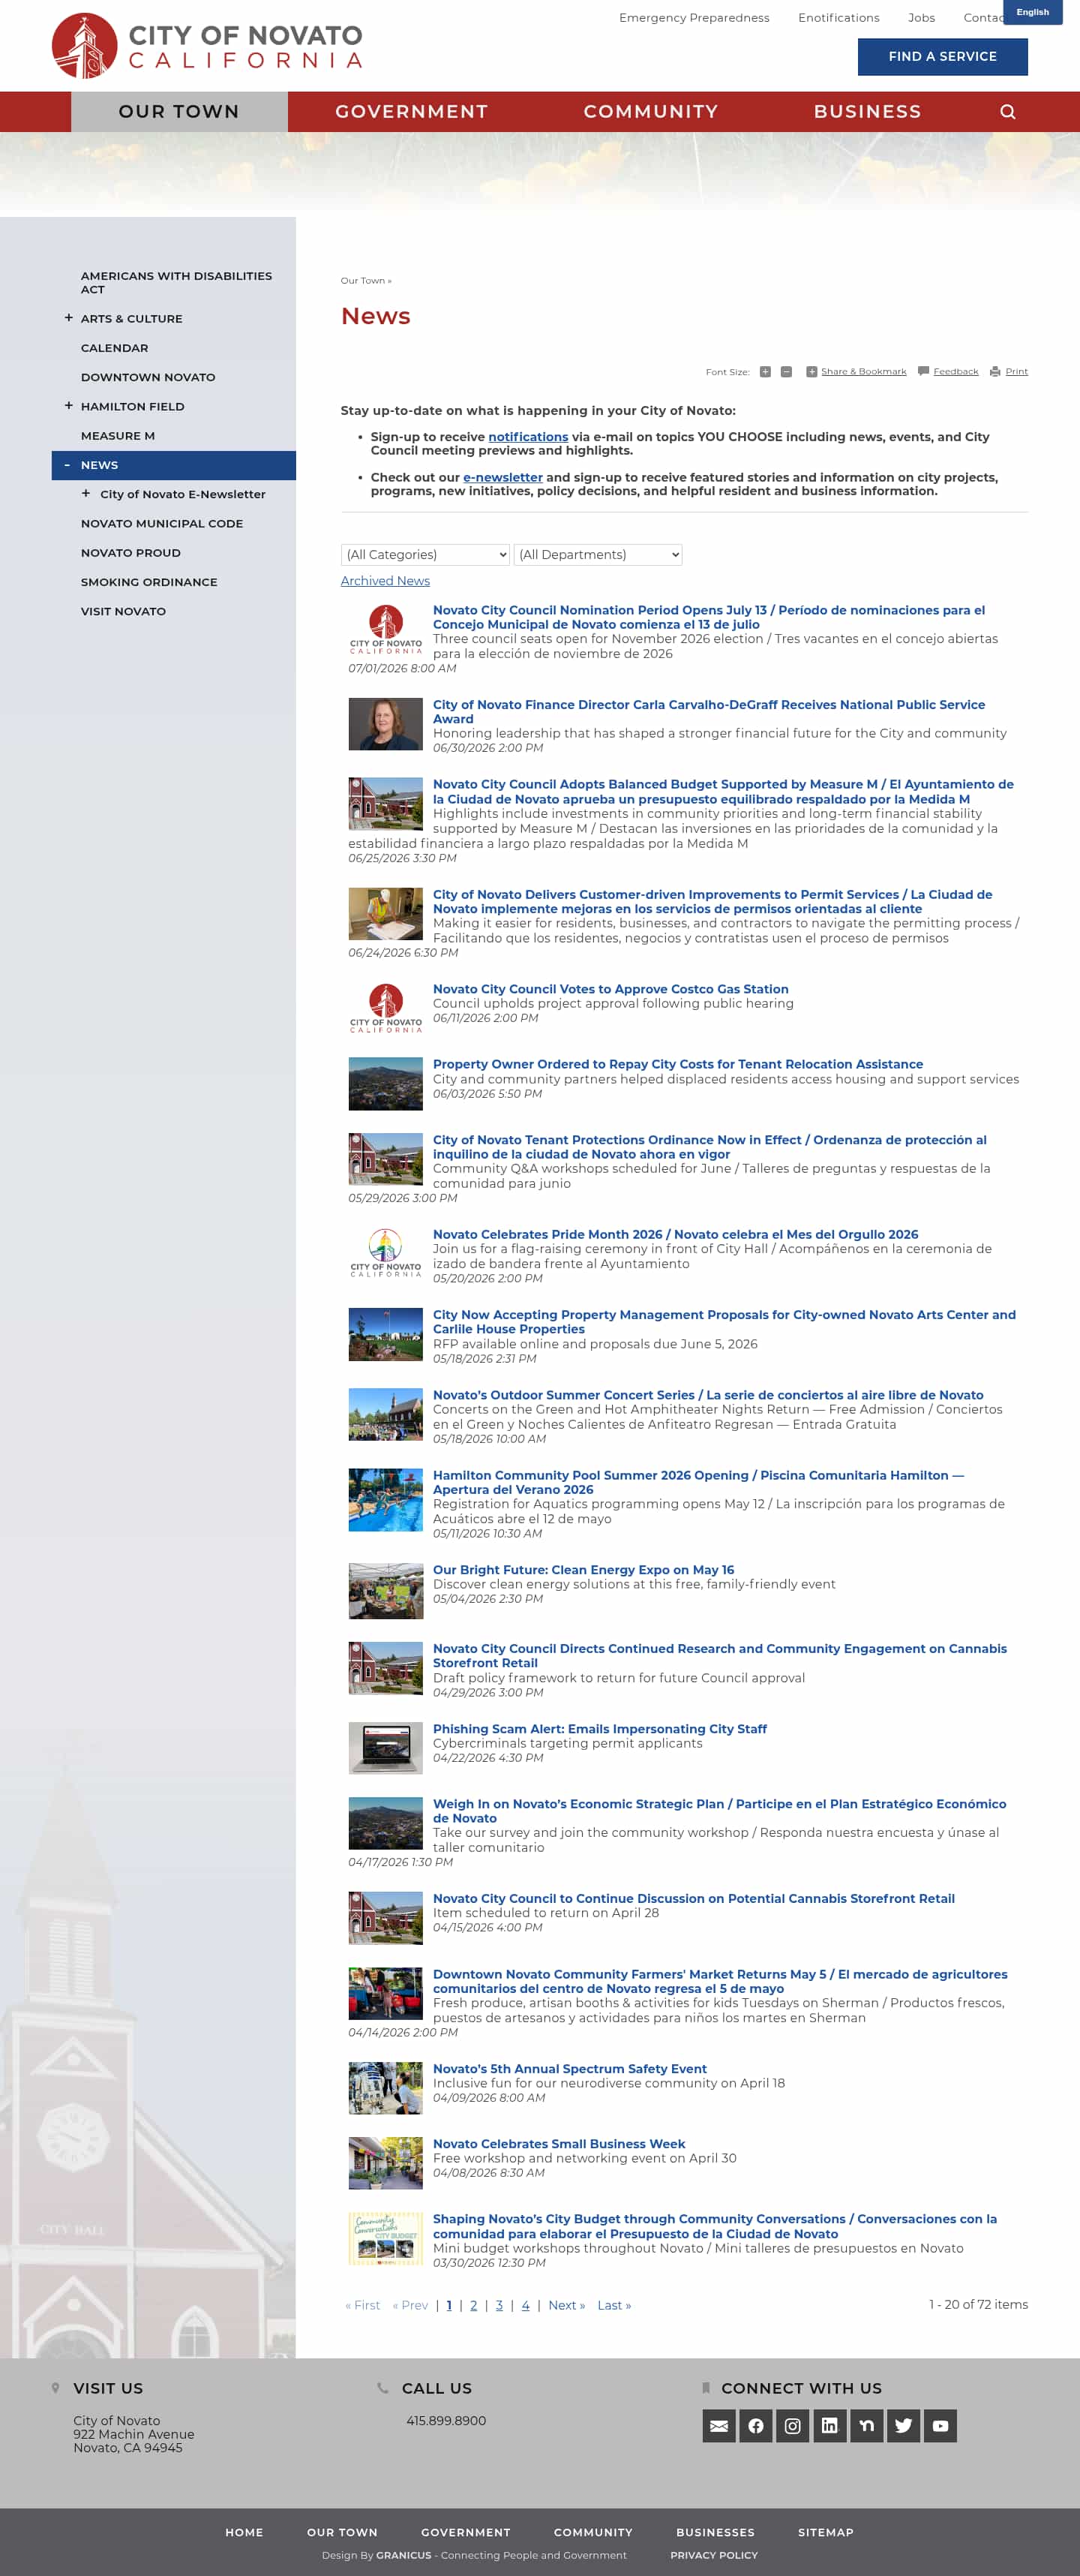Open Businesses link in footer
The height and width of the screenshot is (2576, 1080).
(x=715, y=2533)
